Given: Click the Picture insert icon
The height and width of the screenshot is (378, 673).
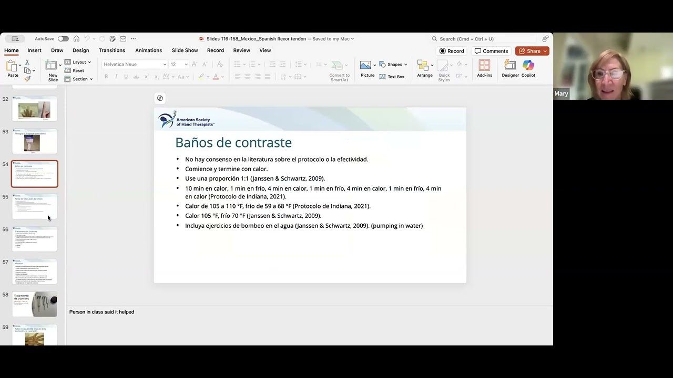Looking at the screenshot, I should tap(366, 65).
